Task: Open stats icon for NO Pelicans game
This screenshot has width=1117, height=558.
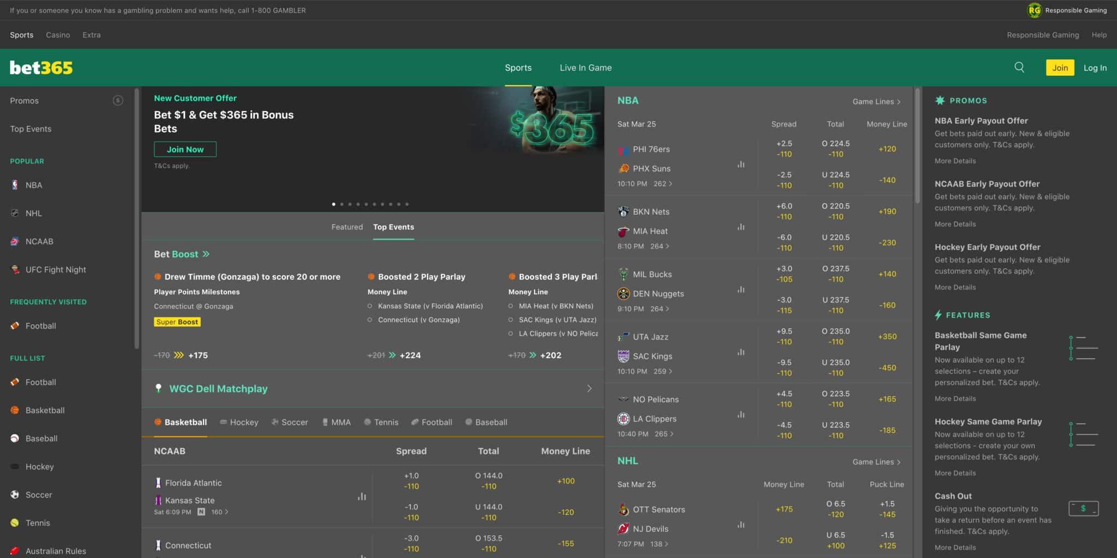Action: coord(741,415)
